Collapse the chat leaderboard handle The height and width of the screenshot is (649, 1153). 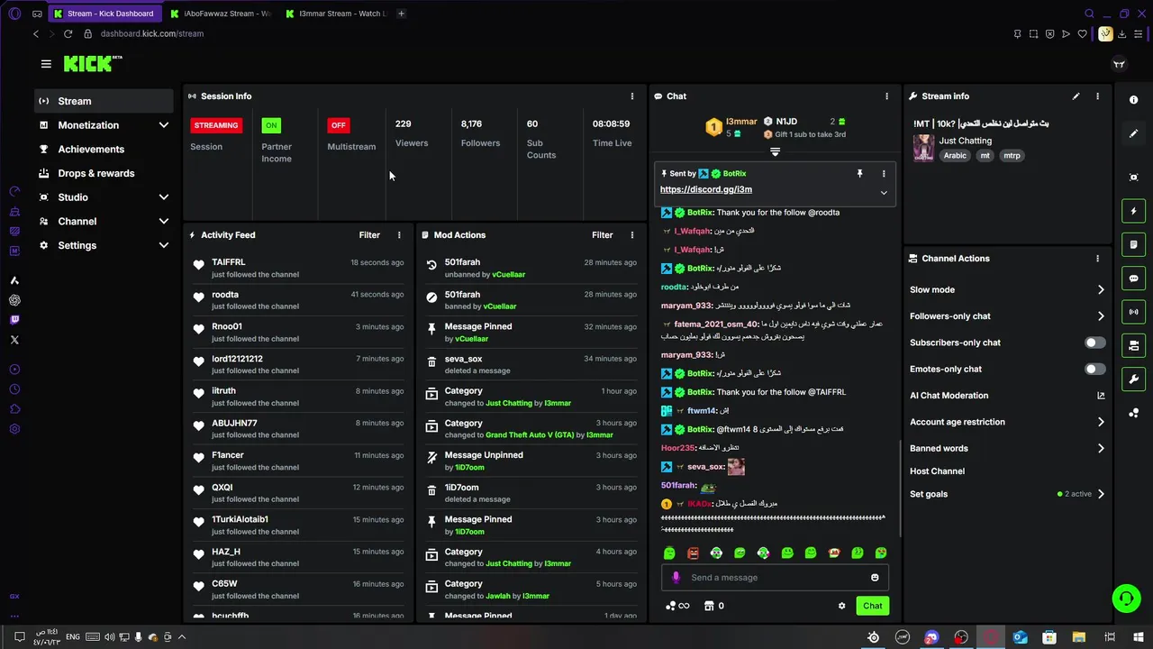coord(775,151)
